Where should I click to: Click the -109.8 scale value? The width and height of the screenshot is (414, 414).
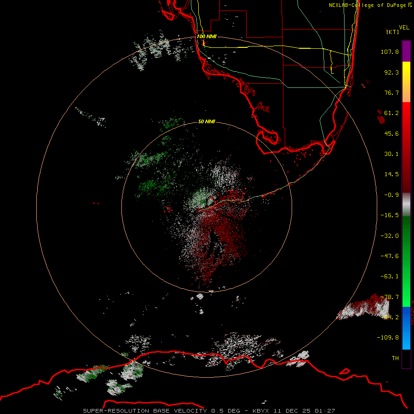click(388, 338)
